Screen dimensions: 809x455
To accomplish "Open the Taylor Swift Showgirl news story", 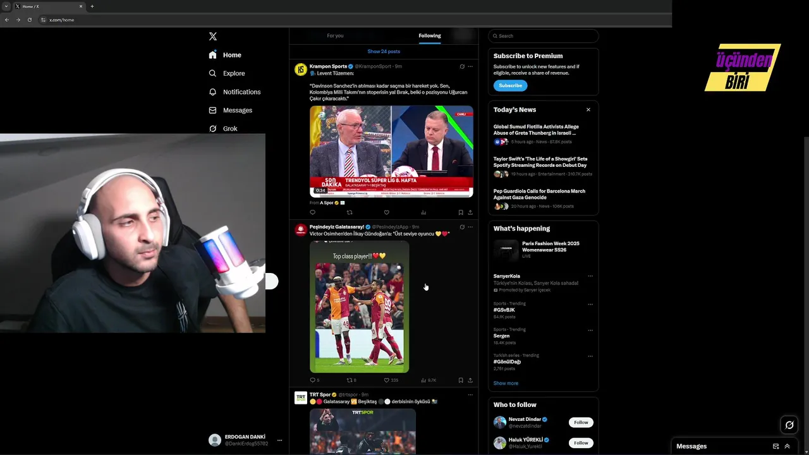I will [x=543, y=166].
